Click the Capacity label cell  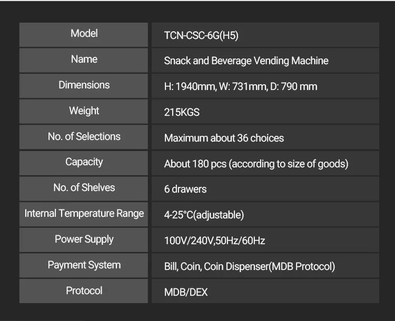point(84,162)
